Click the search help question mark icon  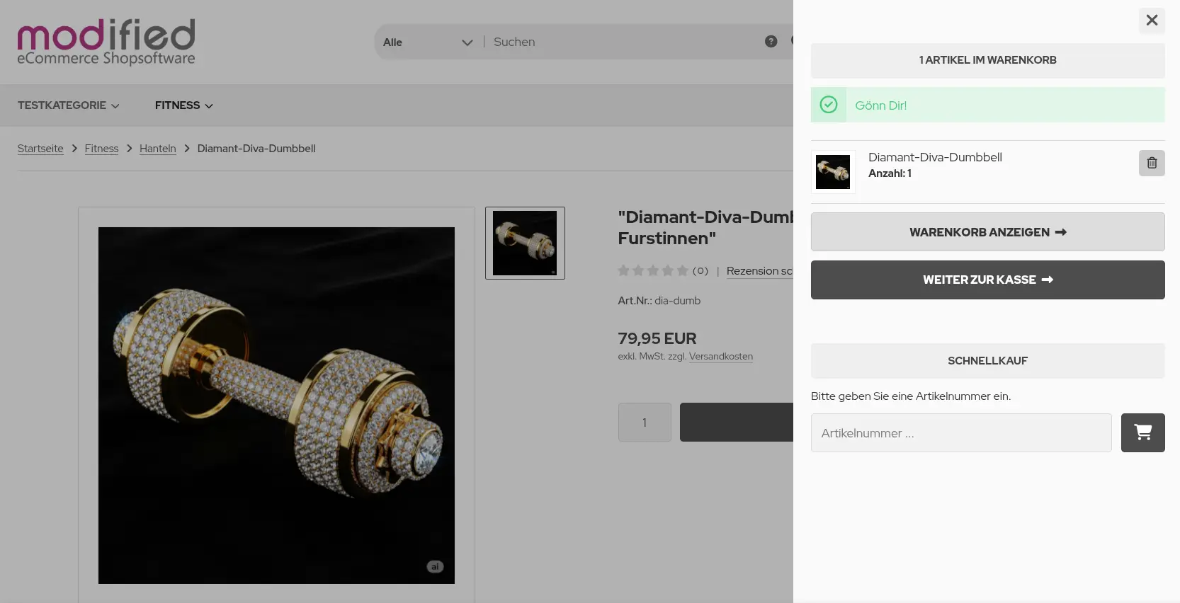pyautogui.click(x=771, y=42)
